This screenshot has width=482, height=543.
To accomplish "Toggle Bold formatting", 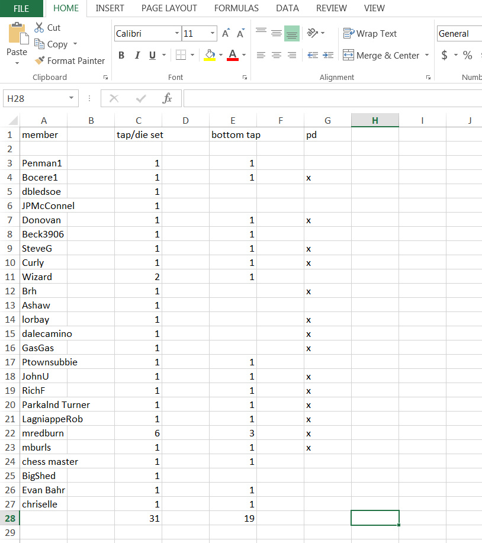I will coord(121,55).
